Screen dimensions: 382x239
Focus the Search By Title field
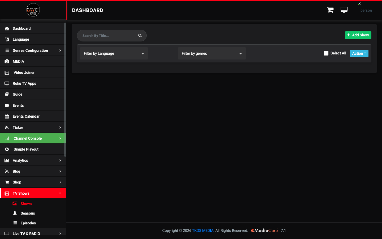tap(112, 36)
